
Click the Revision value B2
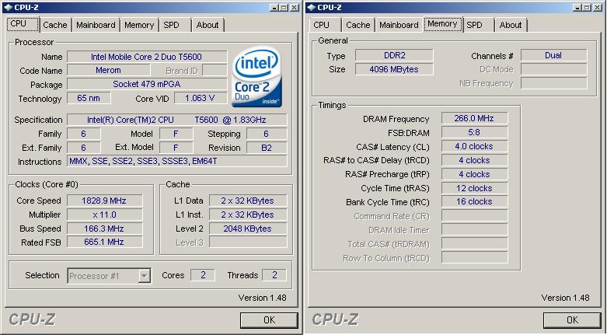click(267, 148)
